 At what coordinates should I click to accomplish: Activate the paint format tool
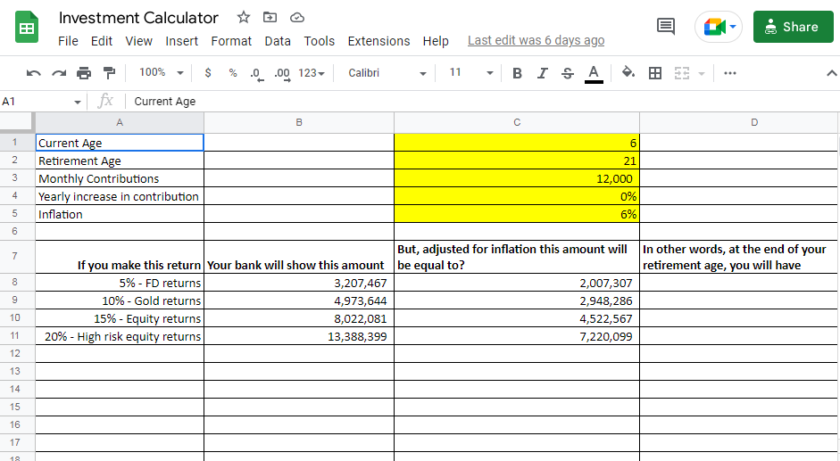(109, 73)
